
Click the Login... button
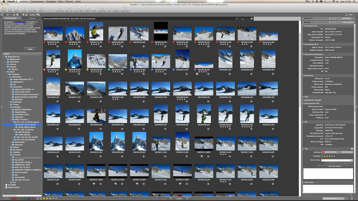click(x=30, y=49)
